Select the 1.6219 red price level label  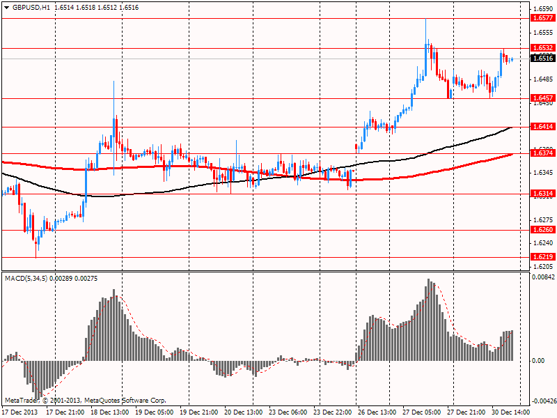[x=543, y=256]
